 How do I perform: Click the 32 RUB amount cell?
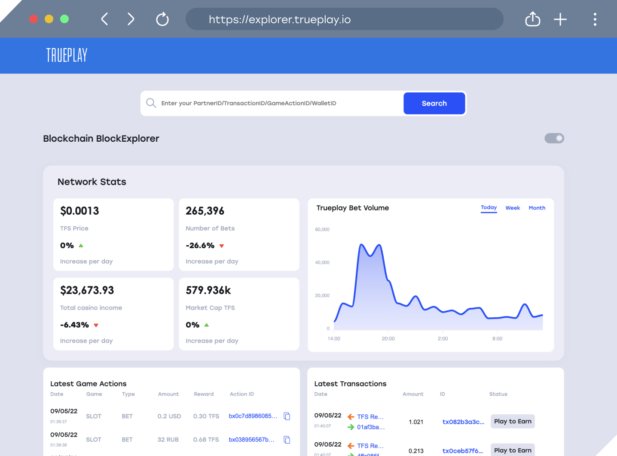pyautogui.click(x=168, y=440)
